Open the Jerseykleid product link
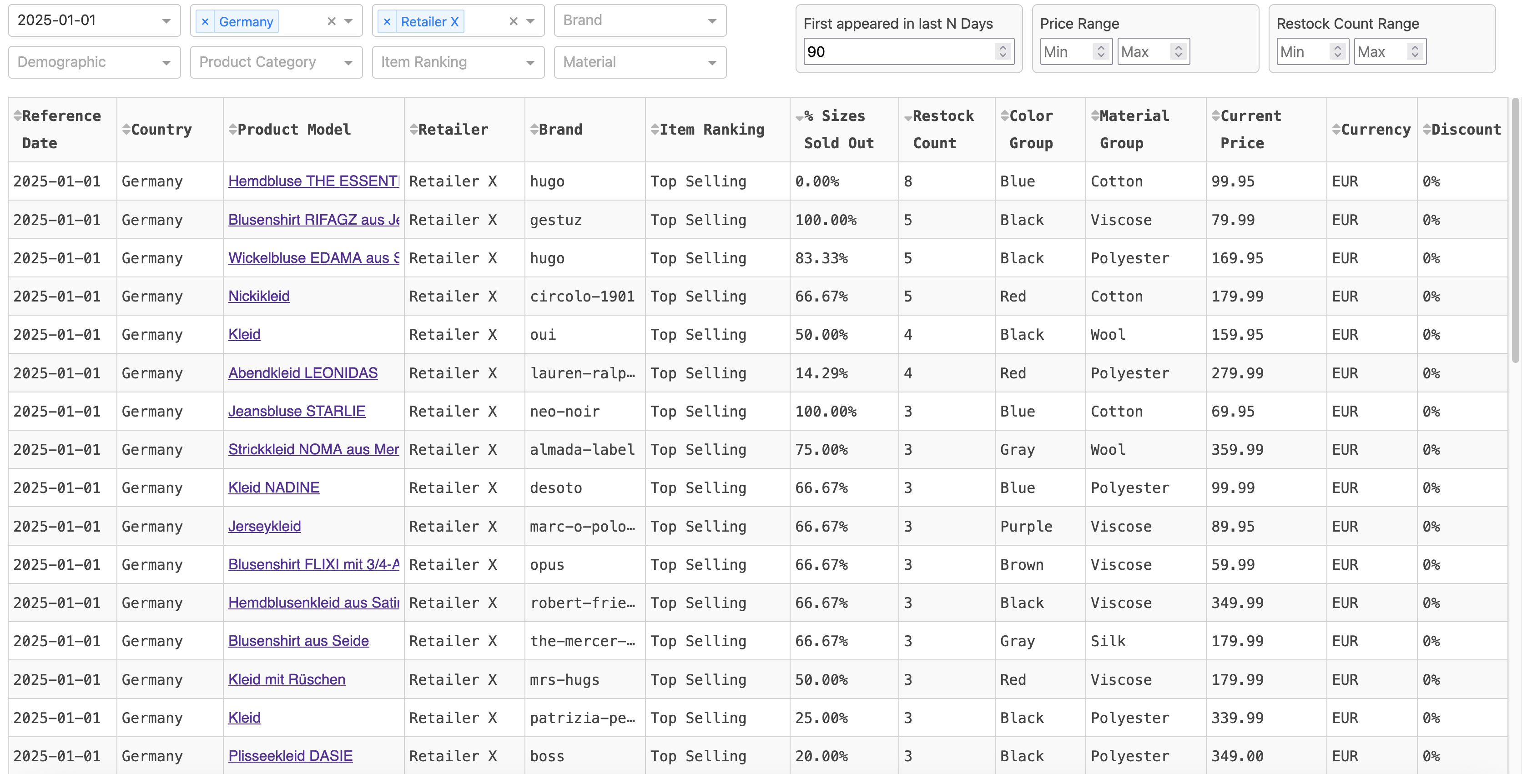 [265, 526]
